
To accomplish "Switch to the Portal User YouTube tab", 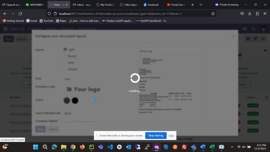I will tap(176, 5).
